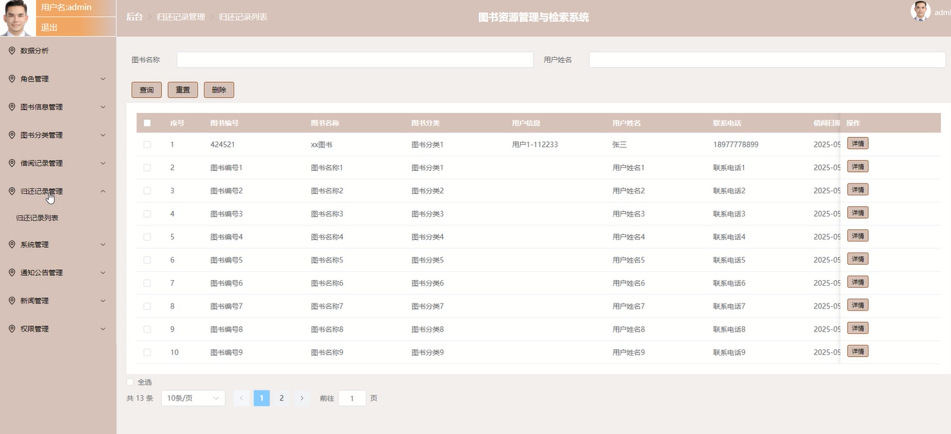Click the 联系电话 column header

[727, 123]
